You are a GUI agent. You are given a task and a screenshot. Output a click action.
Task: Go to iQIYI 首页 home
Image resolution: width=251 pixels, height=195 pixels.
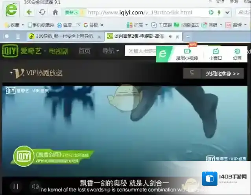(x=85, y=51)
